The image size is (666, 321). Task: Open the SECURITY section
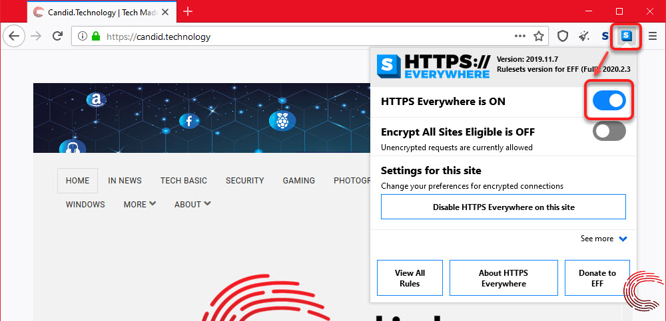click(x=244, y=181)
